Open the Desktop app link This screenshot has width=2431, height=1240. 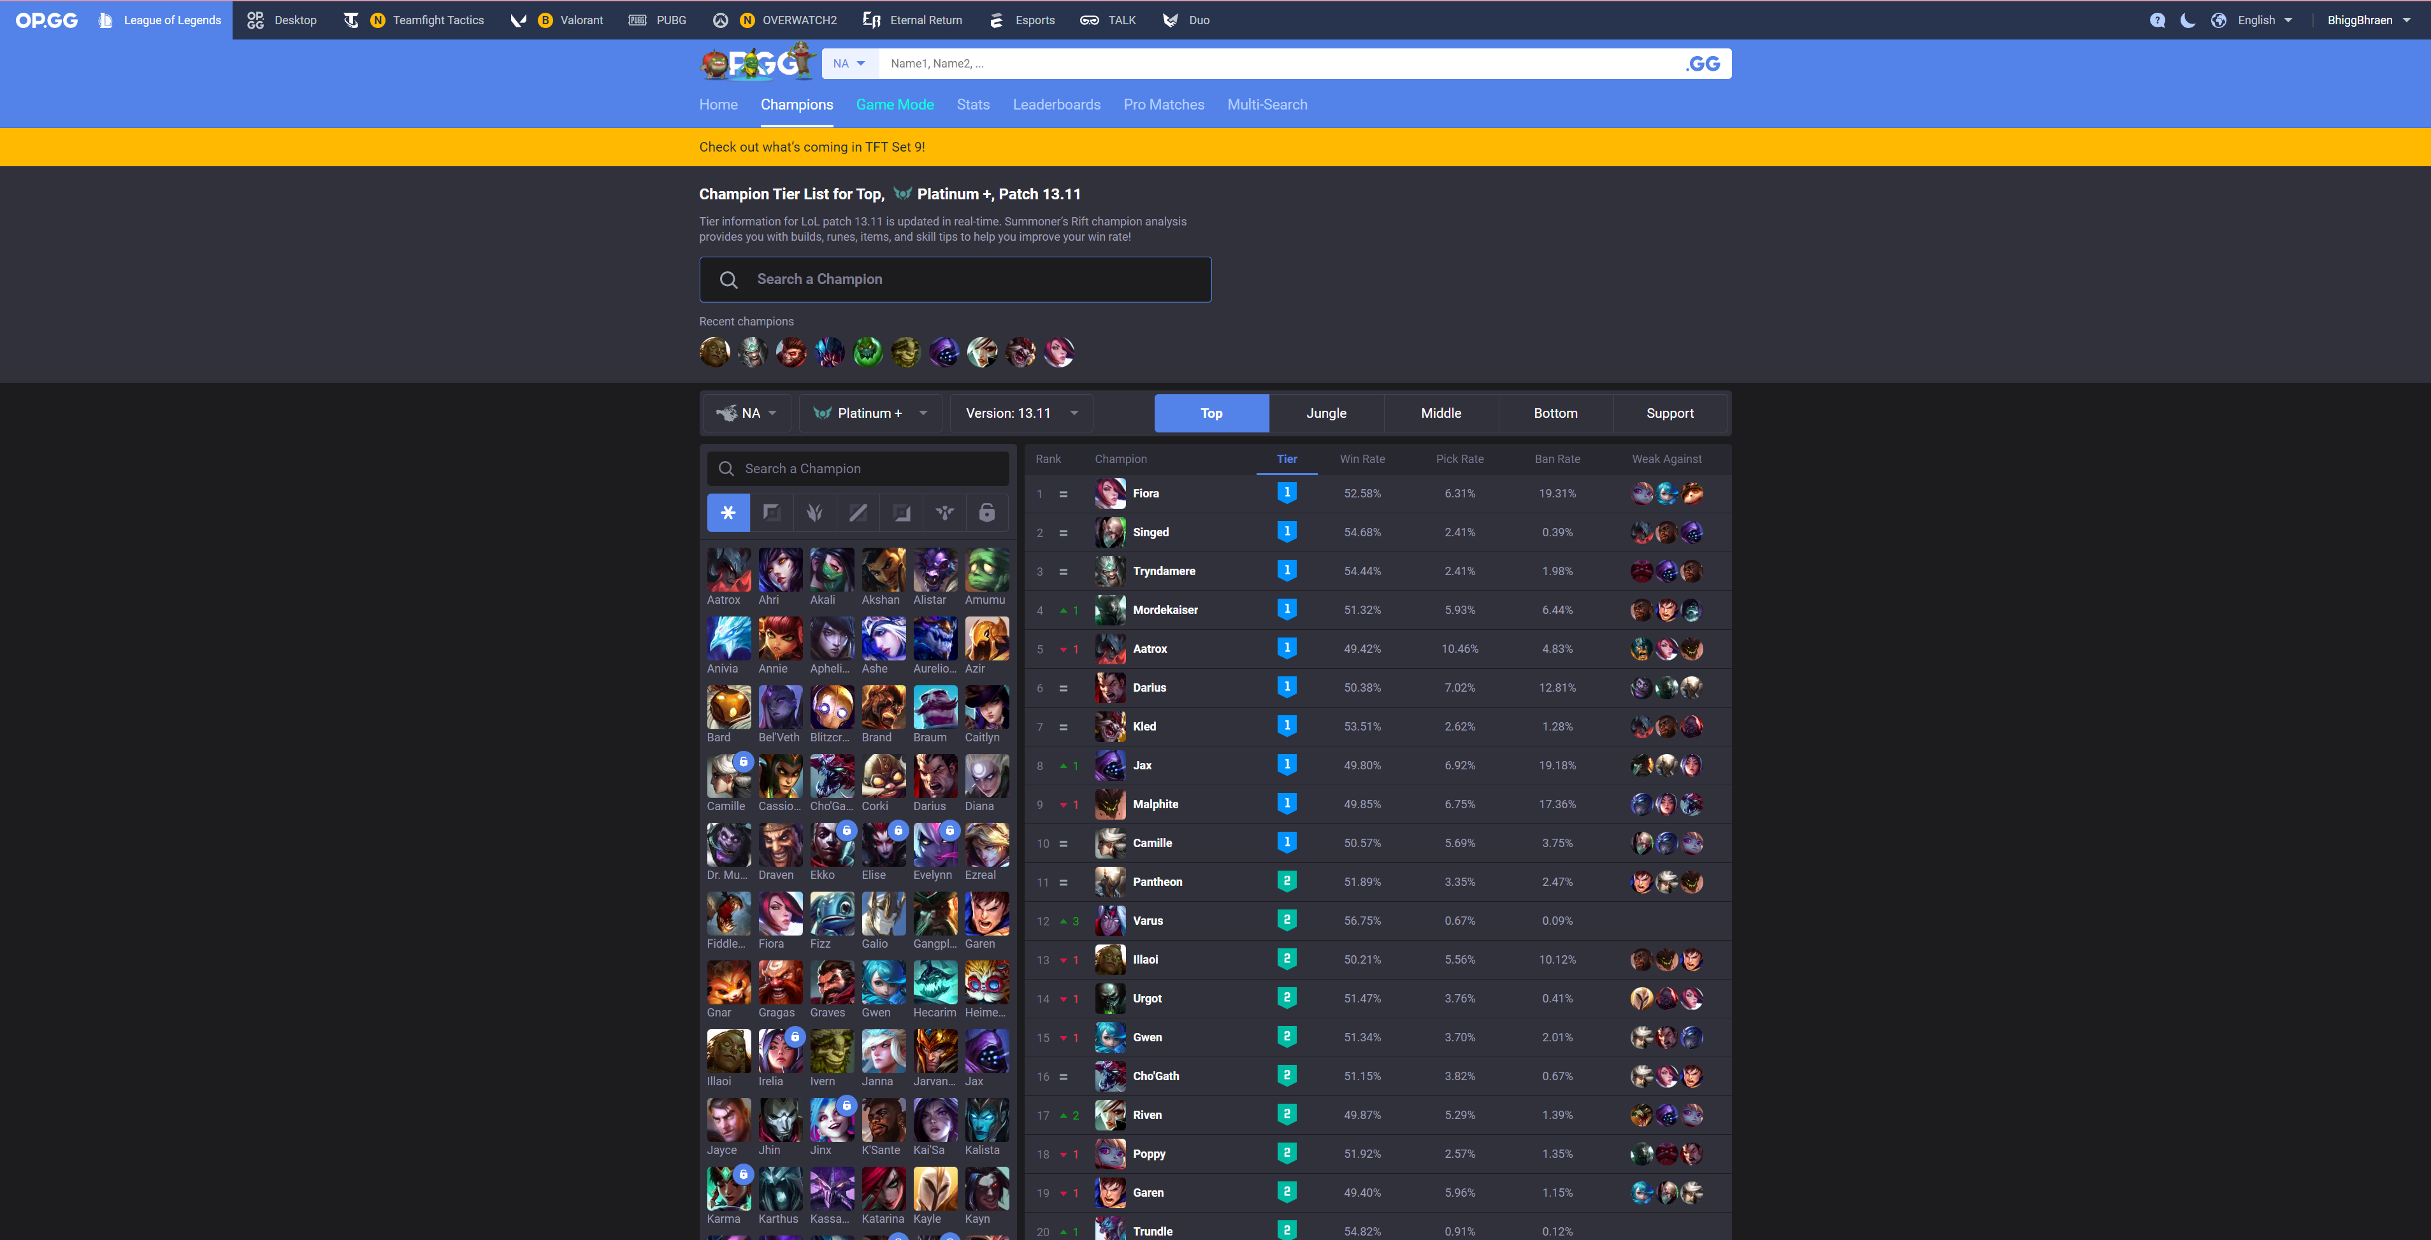pyautogui.click(x=281, y=20)
